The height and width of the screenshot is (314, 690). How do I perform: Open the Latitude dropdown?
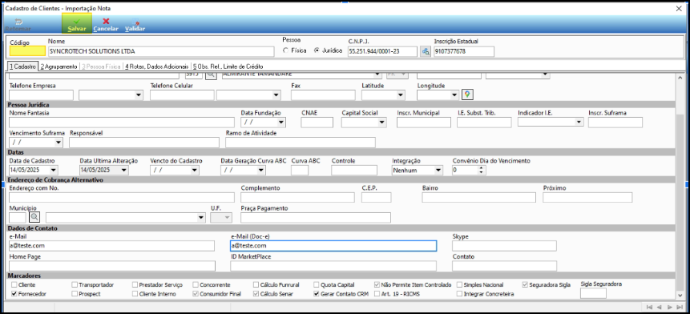401,95
